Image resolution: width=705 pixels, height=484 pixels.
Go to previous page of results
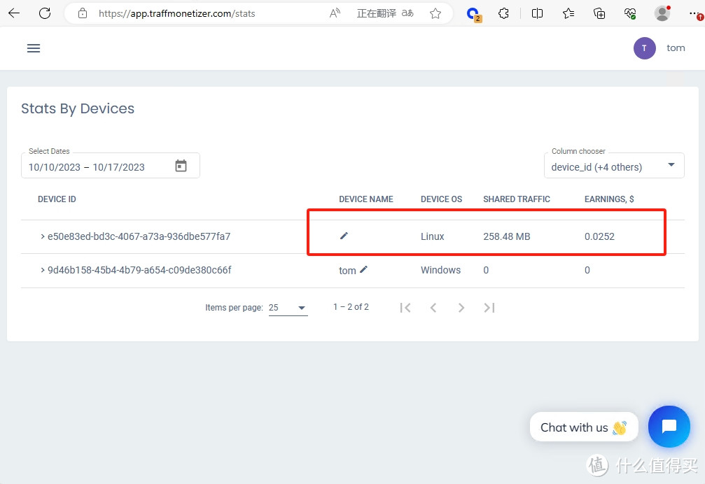(x=433, y=308)
